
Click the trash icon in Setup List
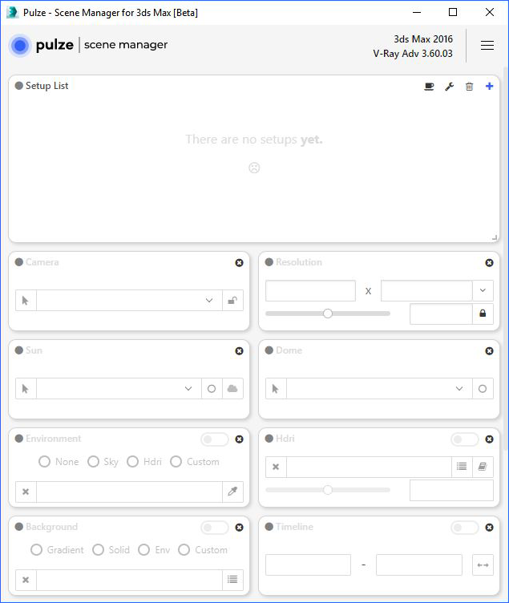pyautogui.click(x=469, y=86)
